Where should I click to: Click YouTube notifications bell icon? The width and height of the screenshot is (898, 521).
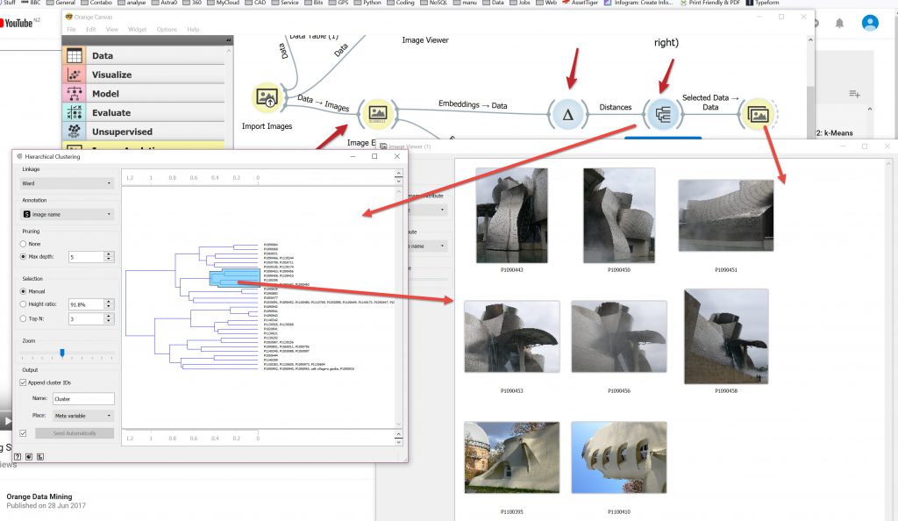pos(837,23)
